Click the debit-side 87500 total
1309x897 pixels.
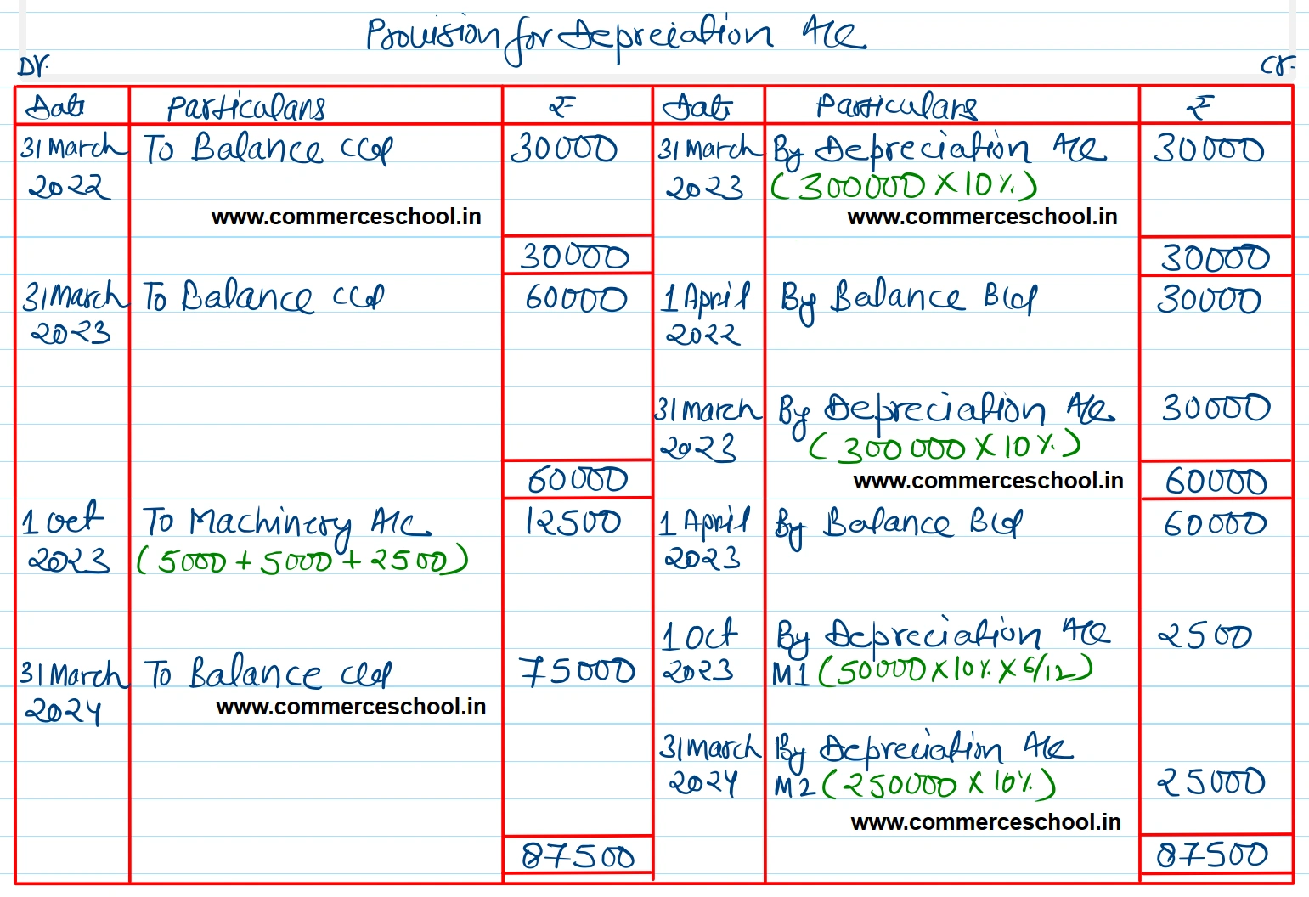[x=578, y=856]
